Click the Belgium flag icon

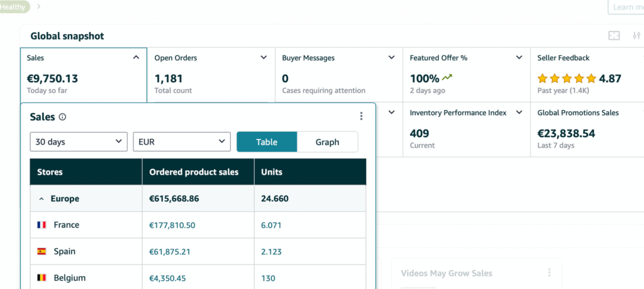pyautogui.click(x=42, y=278)
